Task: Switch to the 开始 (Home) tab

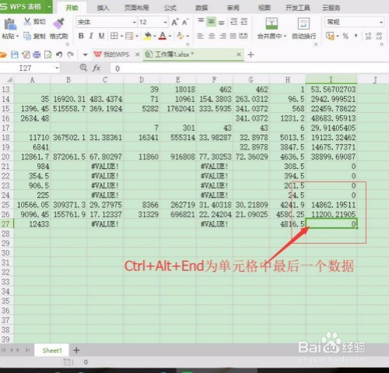Action: pyautogui.click(x=72, y=8)
